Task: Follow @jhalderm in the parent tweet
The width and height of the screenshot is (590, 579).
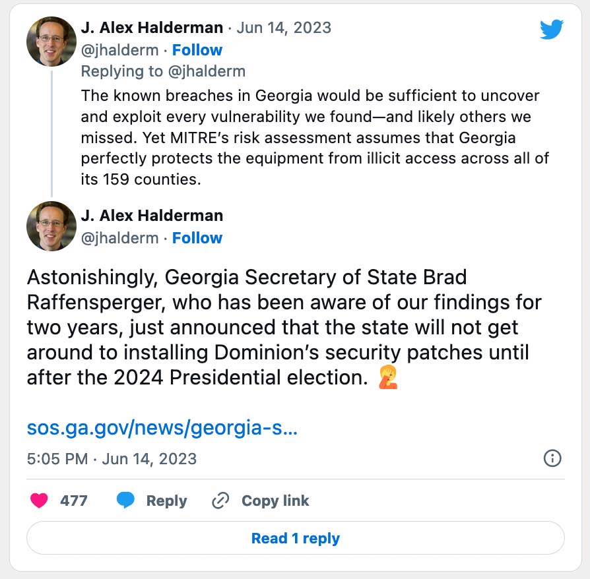Action: [197, 50]
